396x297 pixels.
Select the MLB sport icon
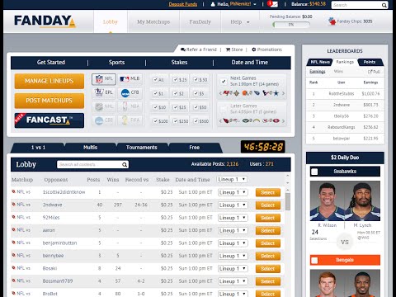point(130,79)
